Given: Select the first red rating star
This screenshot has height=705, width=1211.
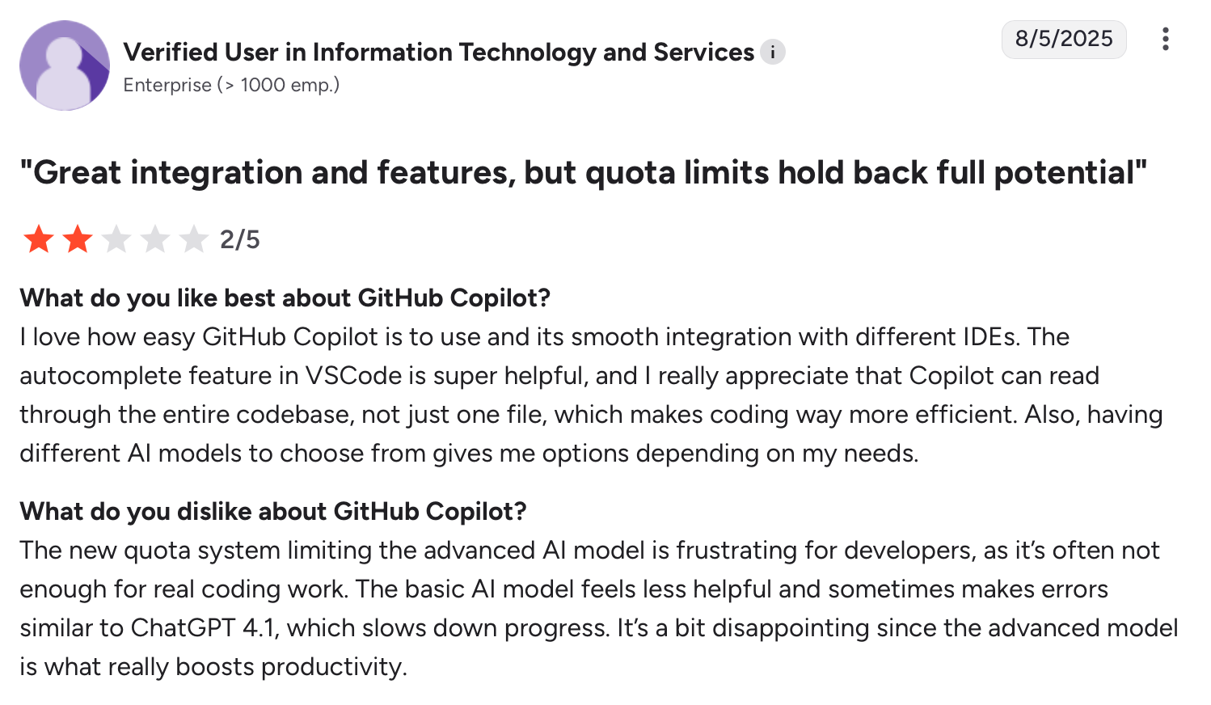Looking at the screenshot, I should [x=38, y=239].
